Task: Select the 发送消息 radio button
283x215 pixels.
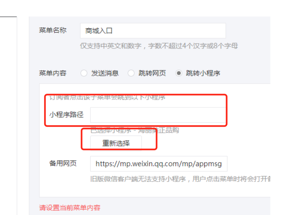Action: [x=84, y=73]
